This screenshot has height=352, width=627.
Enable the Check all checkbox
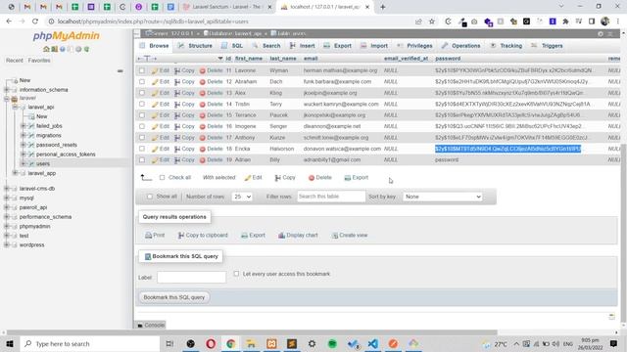pos(162,177)
